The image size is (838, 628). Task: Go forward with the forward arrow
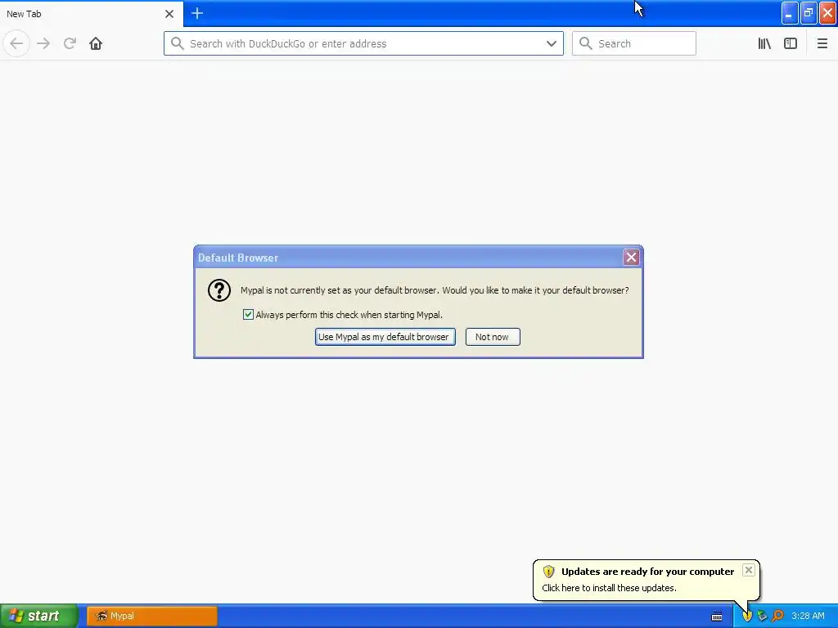(x=43, y=43)
